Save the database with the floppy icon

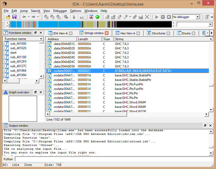click(x=14, y=17)
